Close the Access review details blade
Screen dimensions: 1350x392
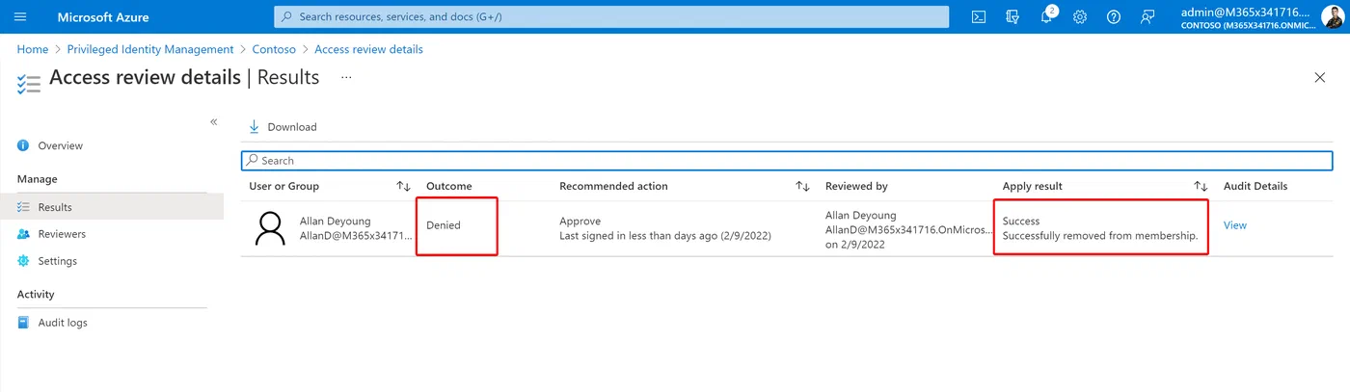1320,78
